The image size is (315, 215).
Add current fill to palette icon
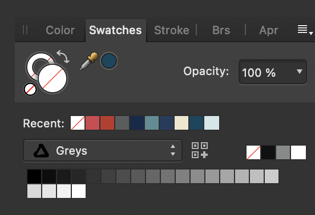pyautogui.click(x=200, y=150)
